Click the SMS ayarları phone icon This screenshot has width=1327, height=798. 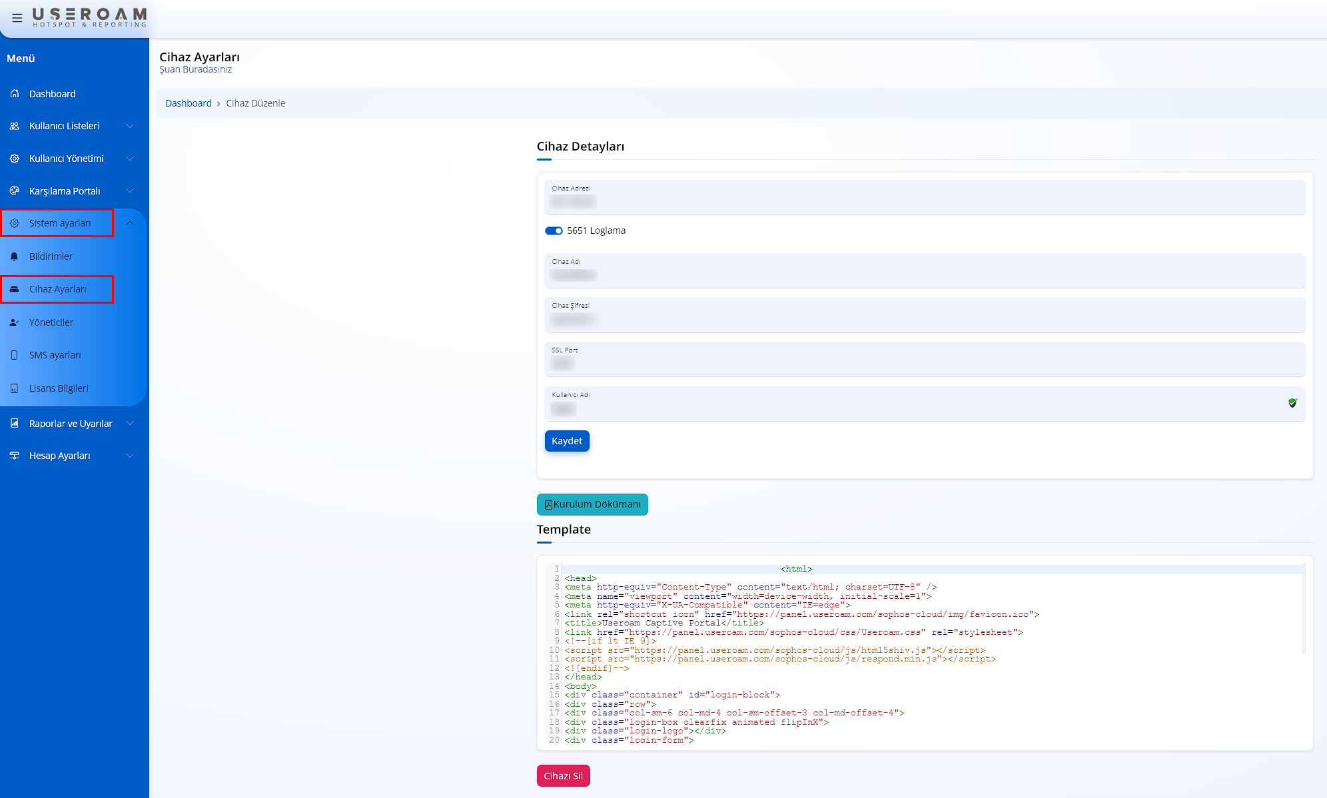click(x=15, y=355)
